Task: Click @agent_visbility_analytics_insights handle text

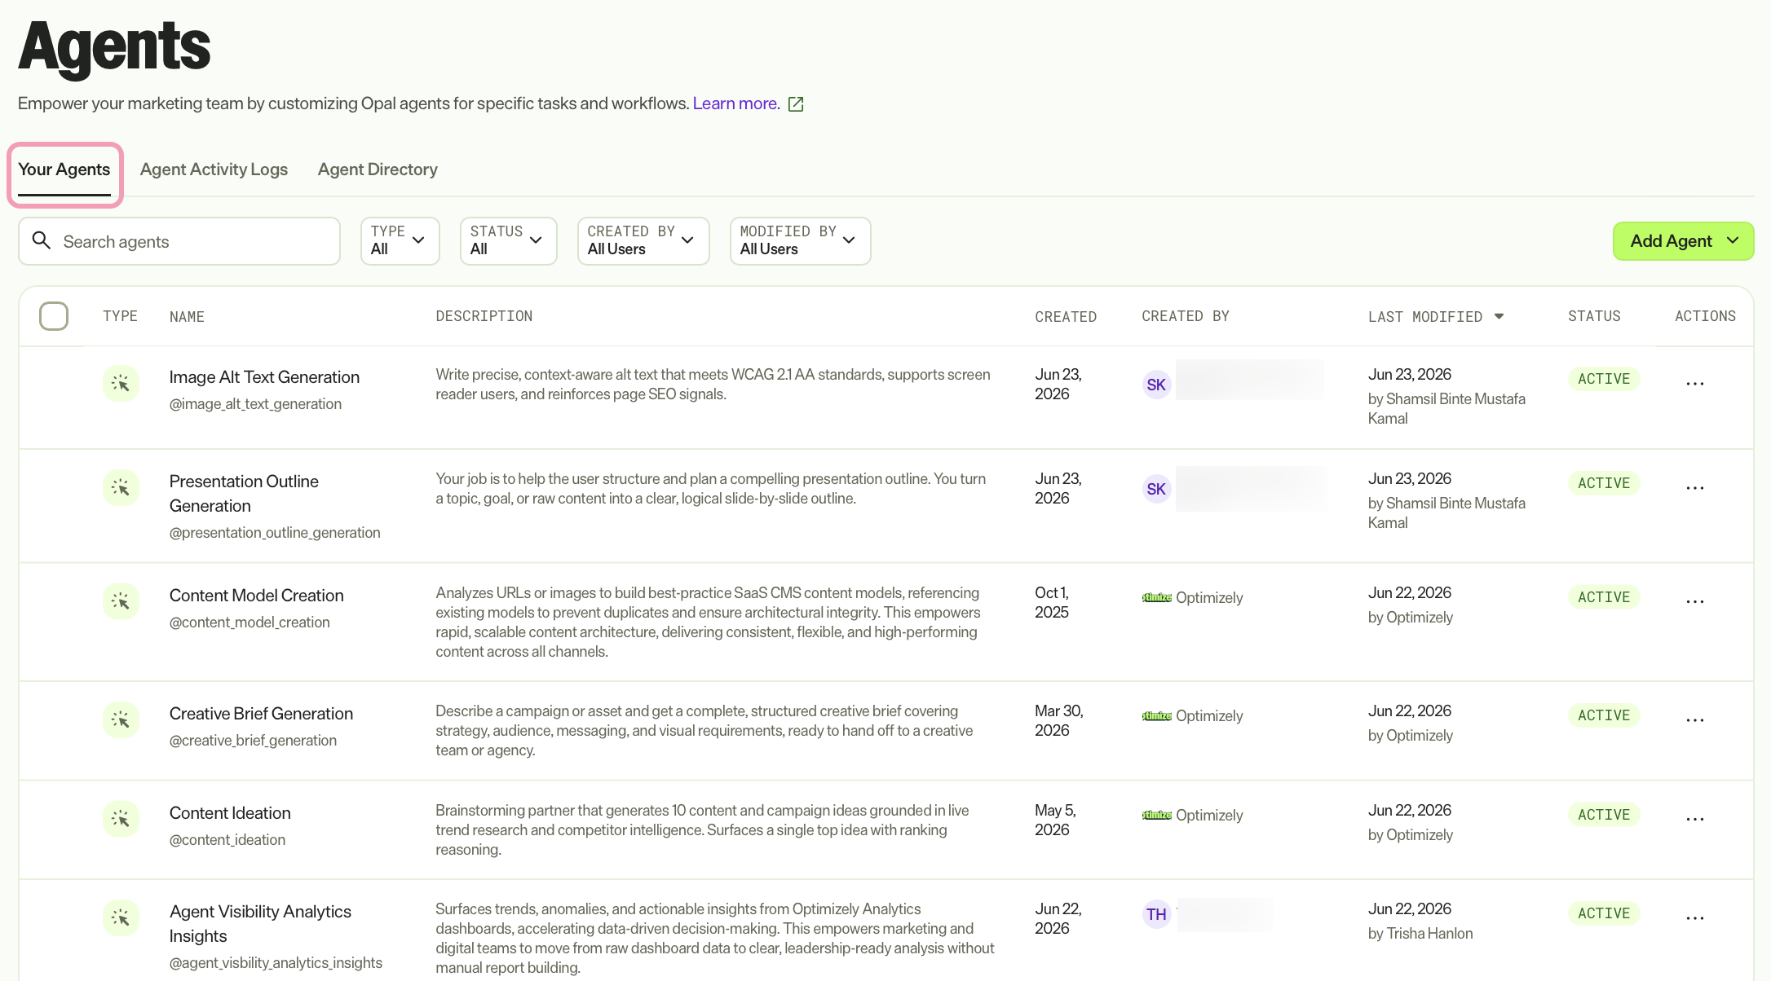Action: click(276, 963)
